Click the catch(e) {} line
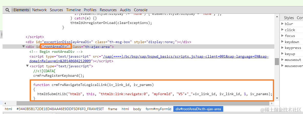This screenshot has width=303, height=114. 83,18
